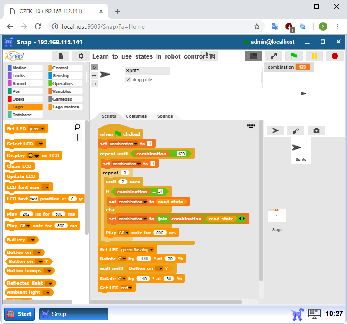This screenshot has height=324, width=347.
Task: Edit the wait 2 secs value
Action: tap(123, 182)
